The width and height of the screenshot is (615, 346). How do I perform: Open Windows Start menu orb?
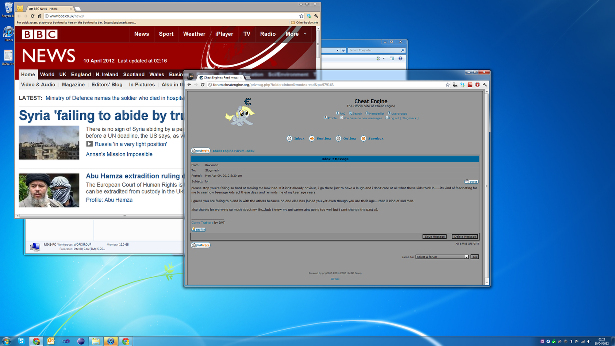coord(6,341)
